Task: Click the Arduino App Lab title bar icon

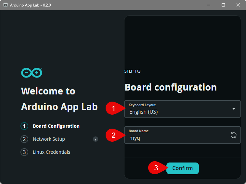Action: coord(6,5)
